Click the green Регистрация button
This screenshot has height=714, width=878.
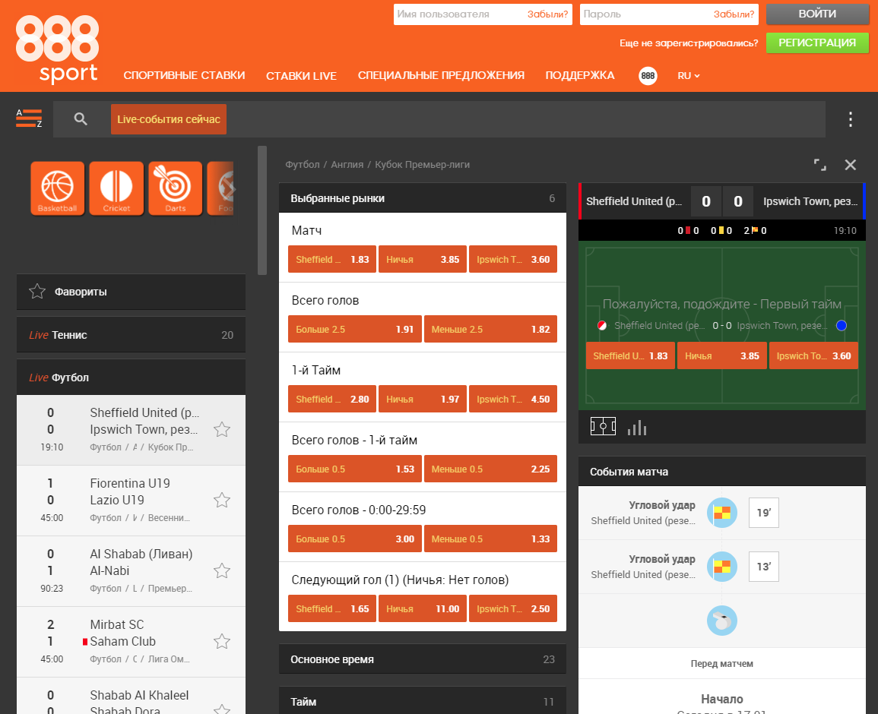817,43
